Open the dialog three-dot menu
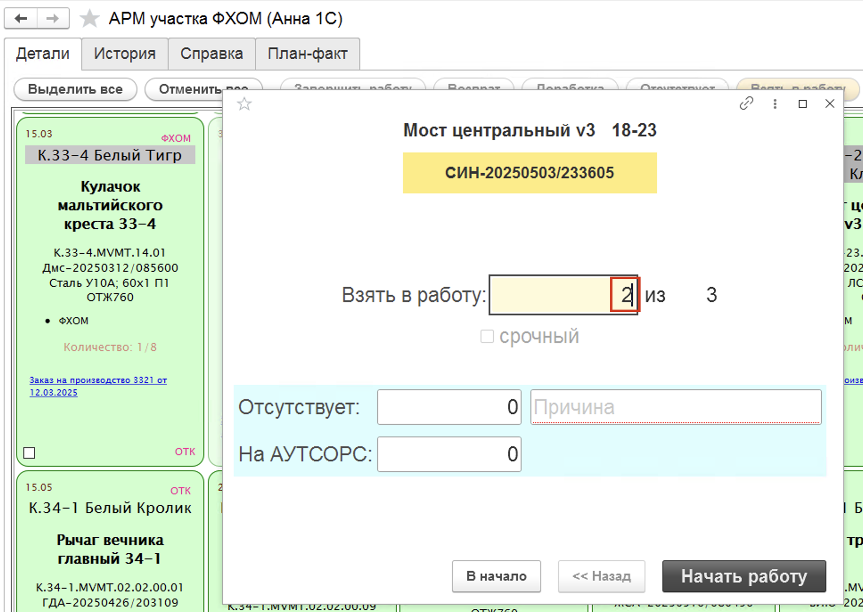 (x=775, y=104)
